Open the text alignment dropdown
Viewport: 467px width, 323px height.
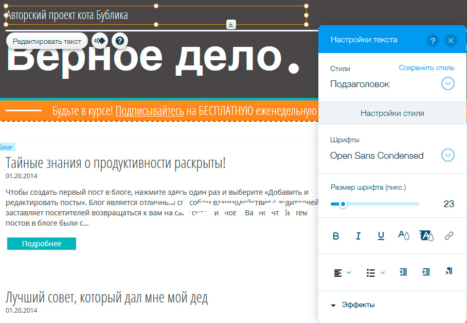(342, 273)
